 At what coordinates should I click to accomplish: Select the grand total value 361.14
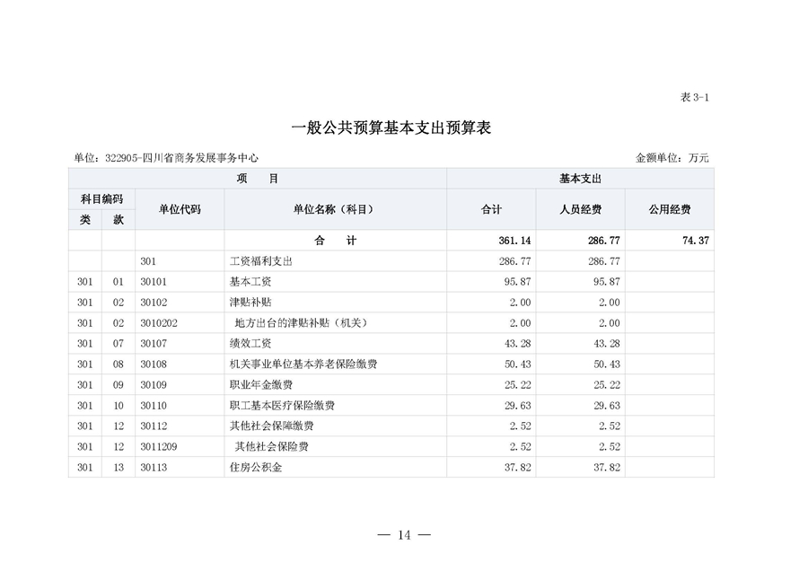click(x=514, y=240)
